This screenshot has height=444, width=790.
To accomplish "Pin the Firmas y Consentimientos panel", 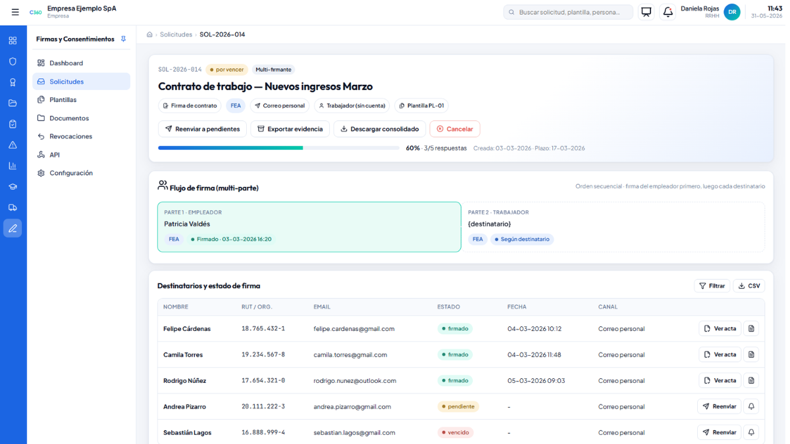I will click(123, 39).
